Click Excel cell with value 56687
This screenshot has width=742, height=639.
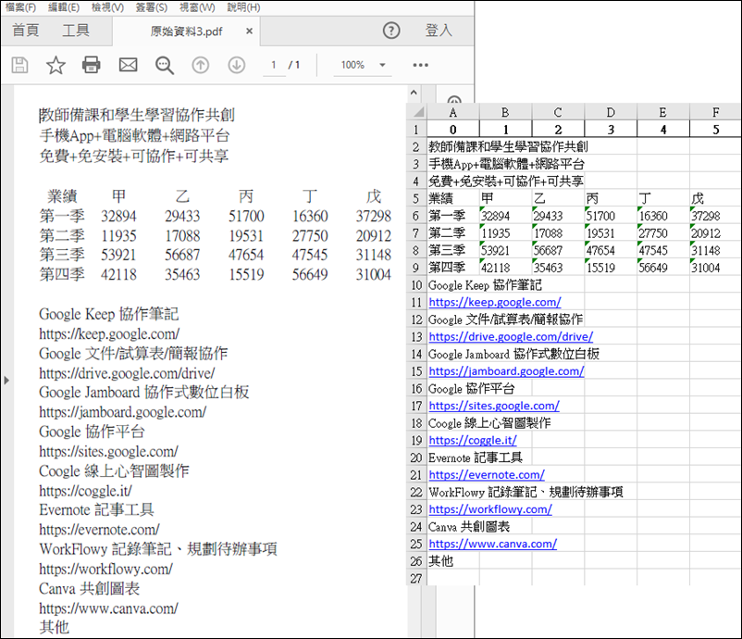pyautogui.click(x=558, y=251)
